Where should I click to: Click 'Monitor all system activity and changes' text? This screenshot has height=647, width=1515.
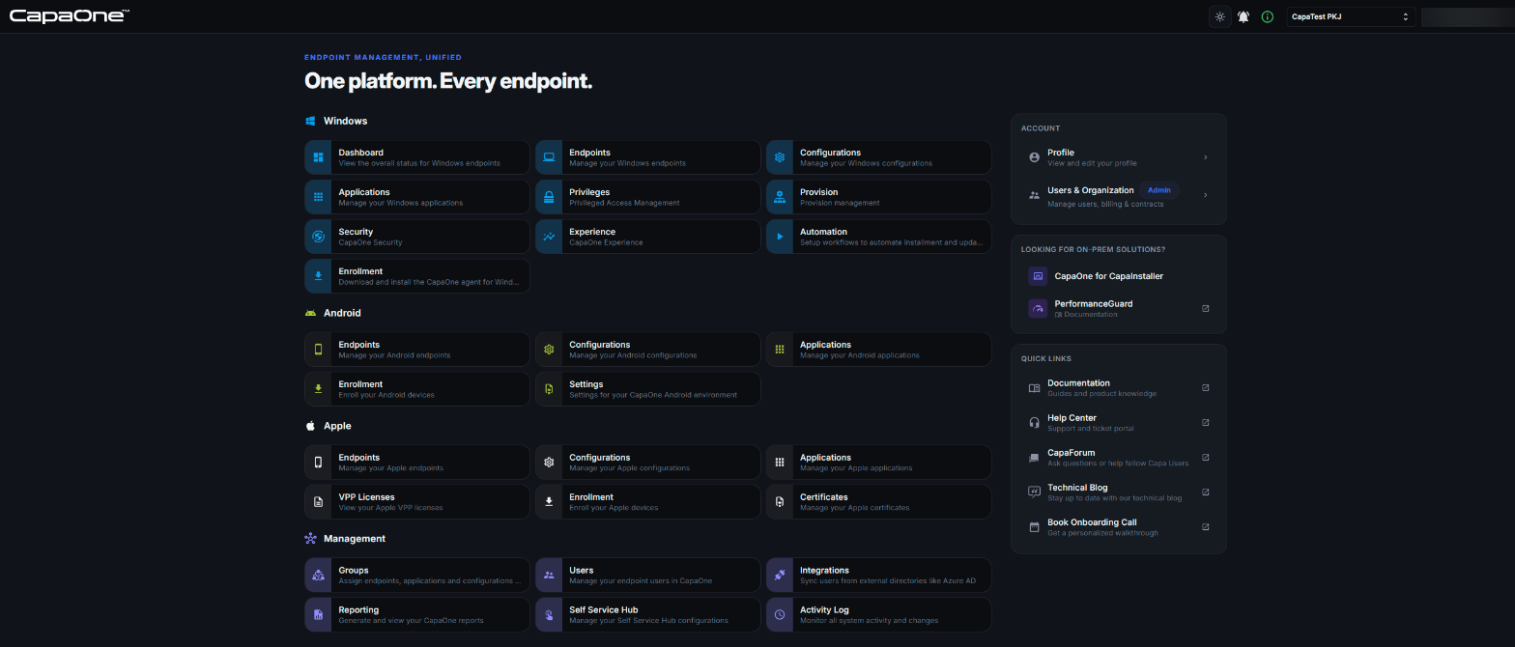click(x=869, y=621)
